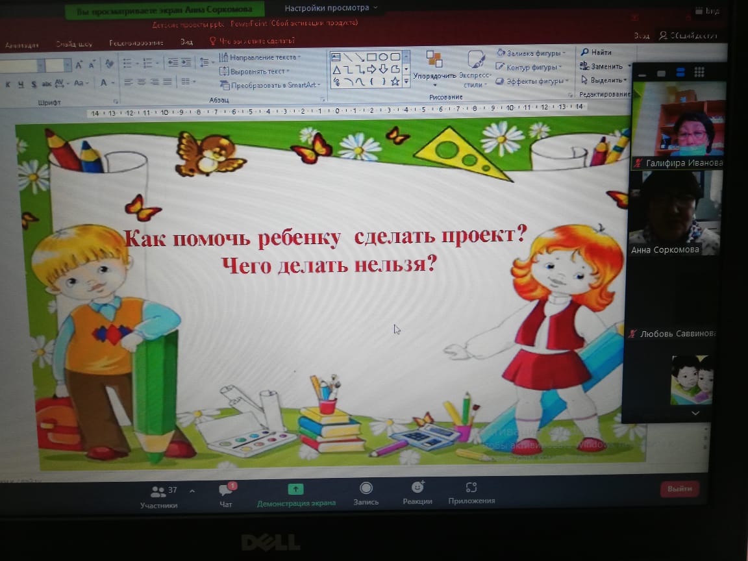The image size is (748, 561).
Task: Switch video panel to gallery grid view
Action: (x=699, y=72)
